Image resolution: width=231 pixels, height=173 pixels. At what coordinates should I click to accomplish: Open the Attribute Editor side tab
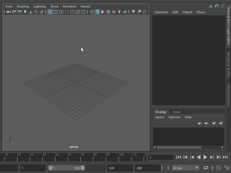pyautogui.click(x=228, y=95)
